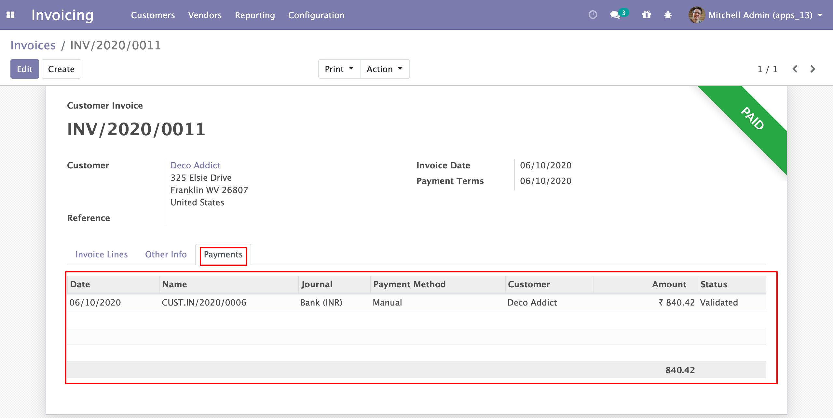Click the 1 / 1 pager counter

pyautogui.click(x=767, y=69)
